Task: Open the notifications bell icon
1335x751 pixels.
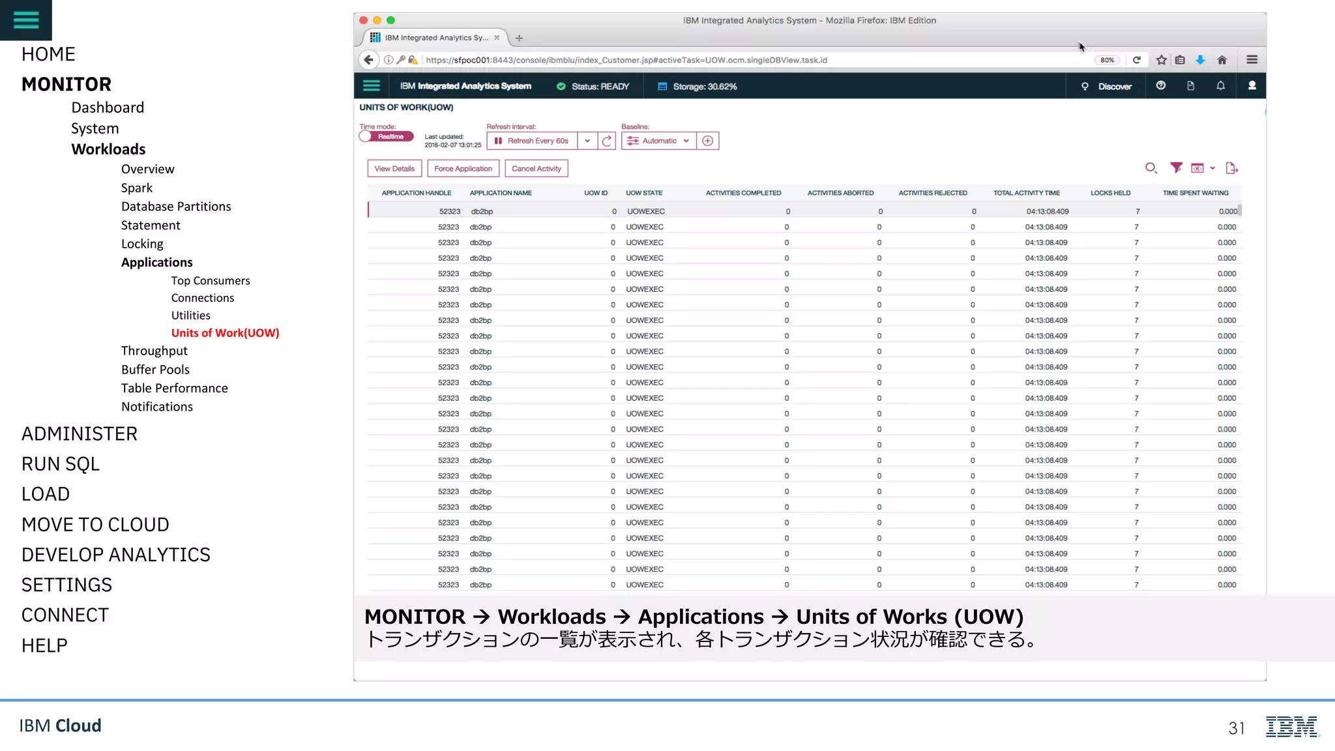Action: click(1221, 86)
